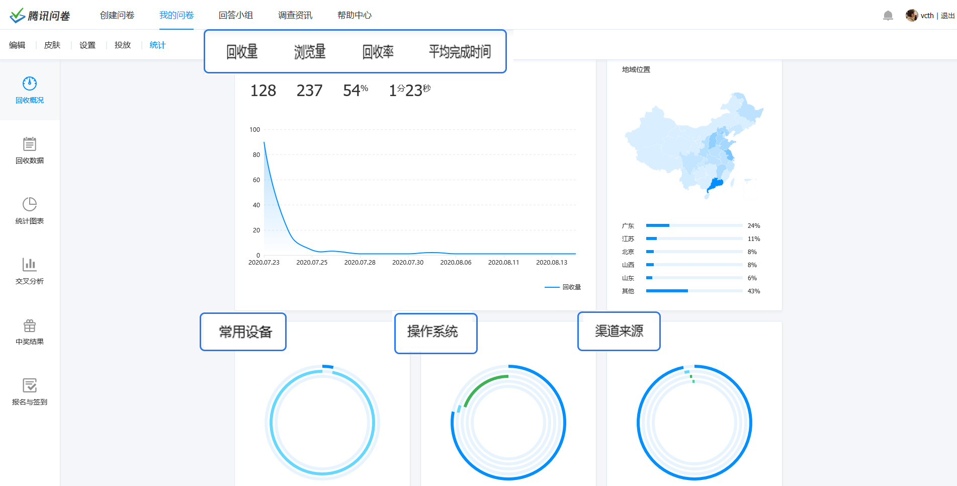Viewport: 957px width, 486px height.
Task: Click the 2020.07.30 axis date
Action: pos(408,263)
